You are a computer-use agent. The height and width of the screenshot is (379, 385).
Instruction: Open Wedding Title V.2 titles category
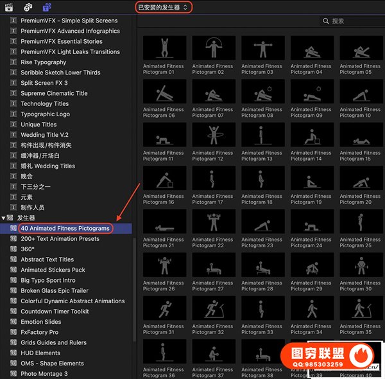coord(44,135)
